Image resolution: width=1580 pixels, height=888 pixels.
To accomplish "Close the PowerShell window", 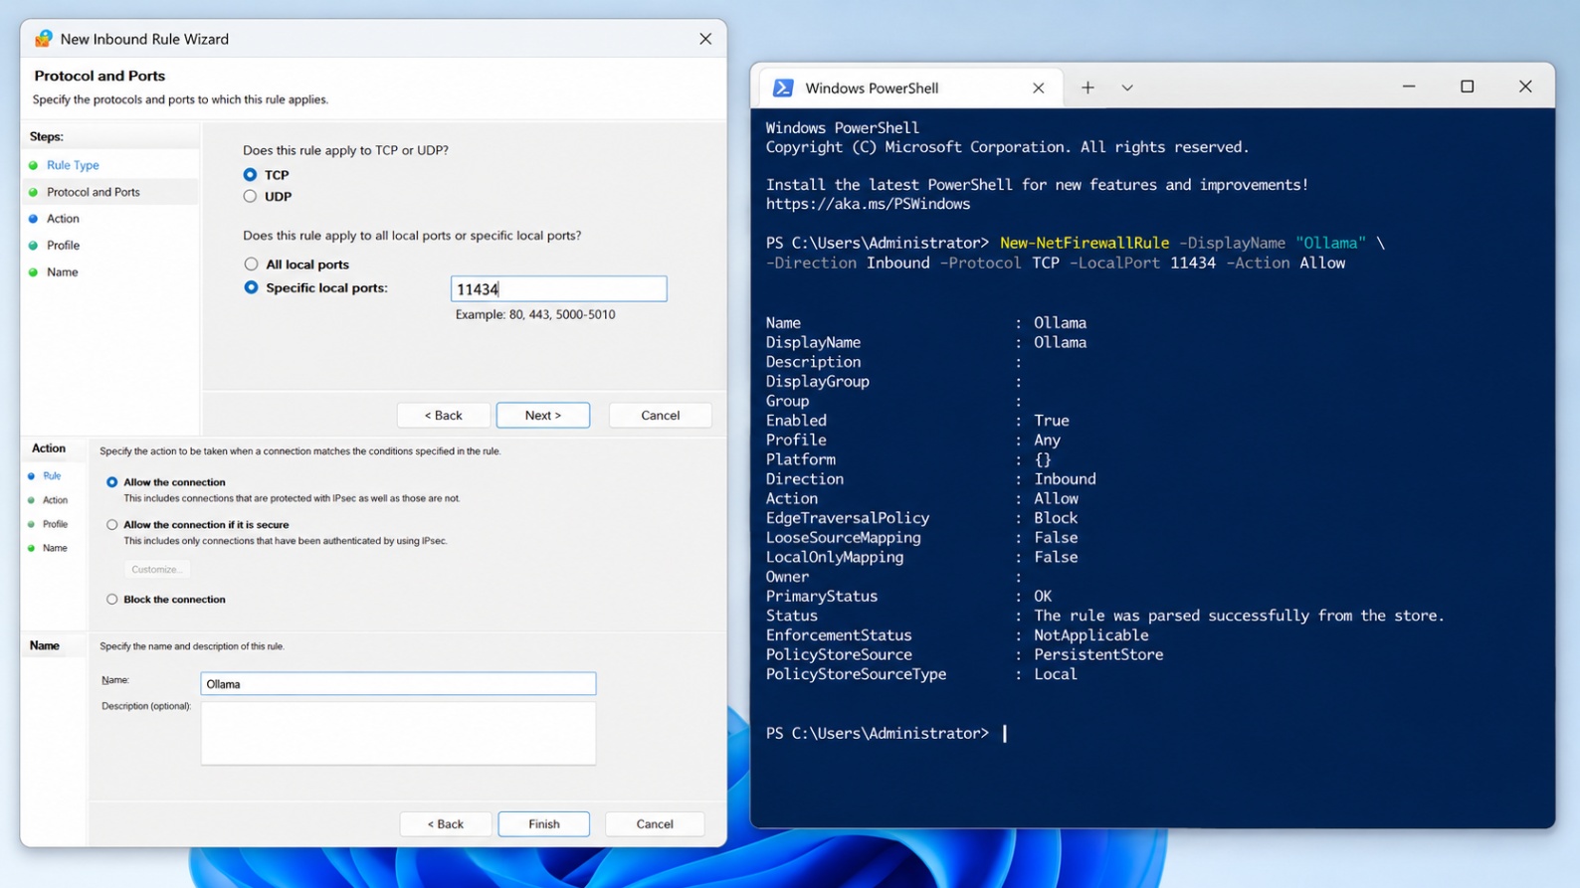I will 1525,87.
